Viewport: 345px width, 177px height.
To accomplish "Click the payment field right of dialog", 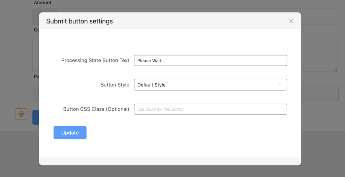I will point(319,94).
